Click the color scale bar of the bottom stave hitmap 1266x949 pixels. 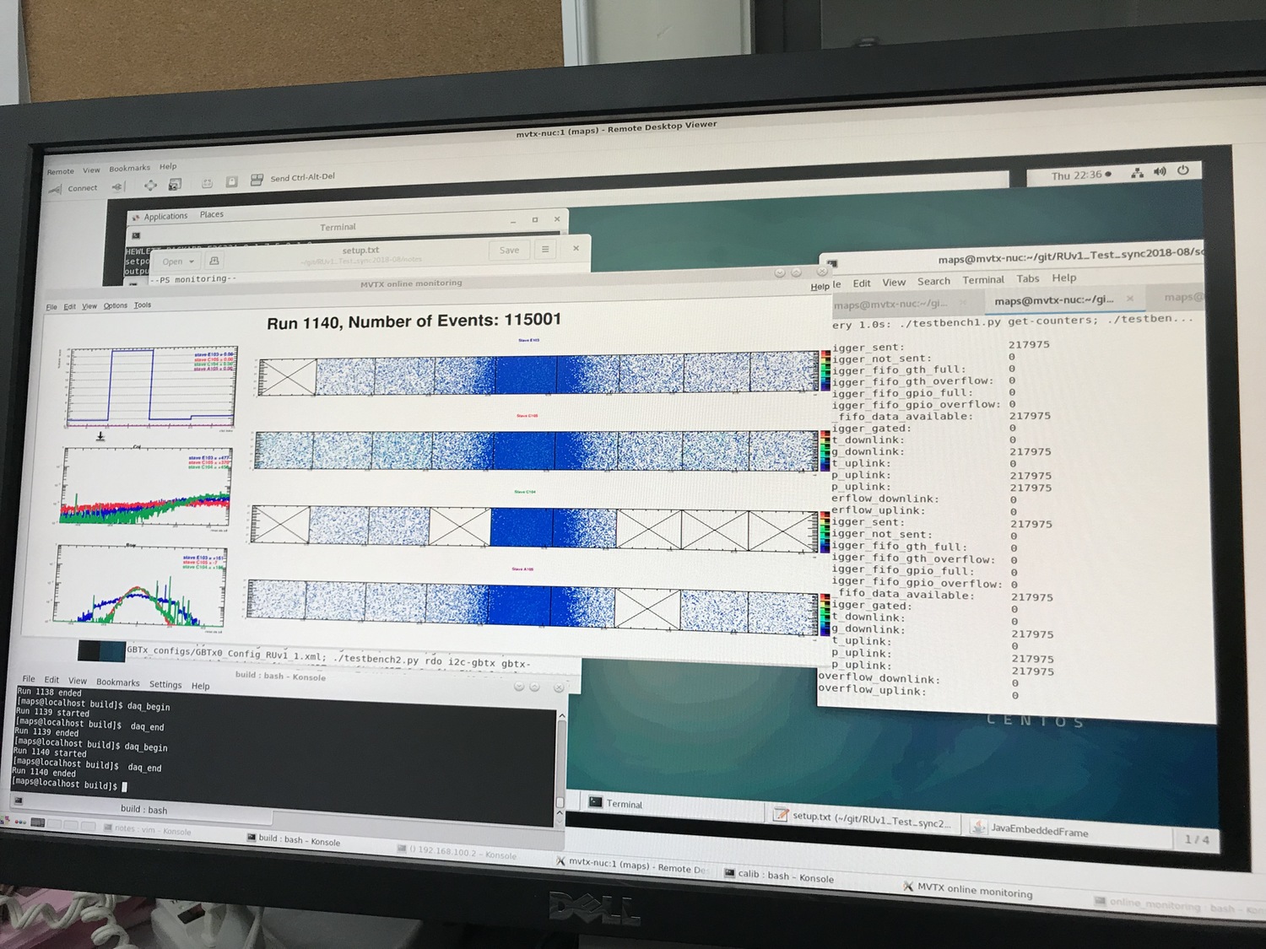825,613
